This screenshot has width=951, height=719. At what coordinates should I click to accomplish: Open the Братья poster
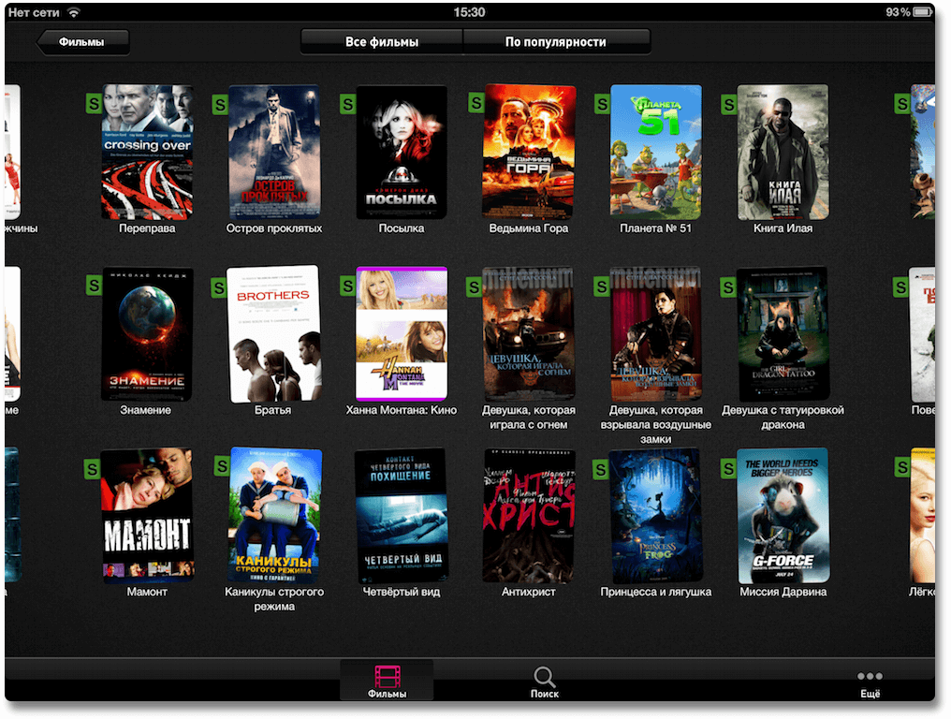click(x=273, y=333)
